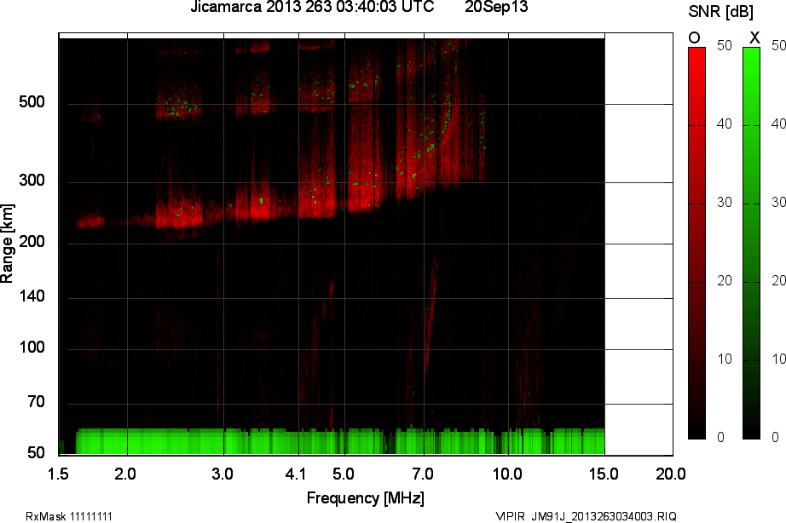The image size is (786, 523).
Task: Click the file name 'VIPIR JM91J_2013263034003.RIQ'
Action: coord(586,516)
